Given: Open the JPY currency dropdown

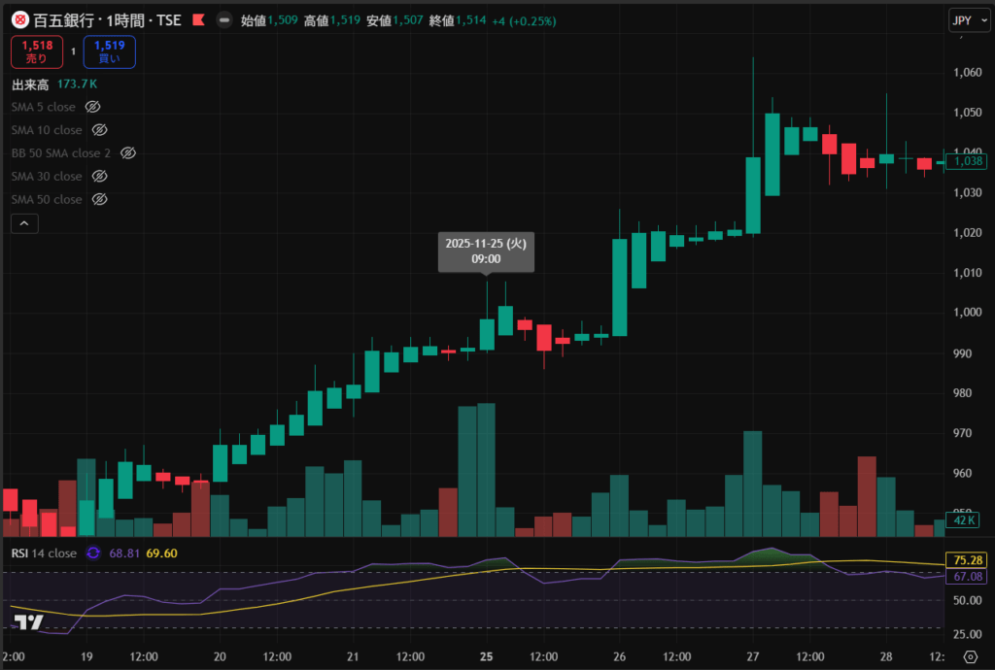Looking at the screenshot, I should point(968,20).
